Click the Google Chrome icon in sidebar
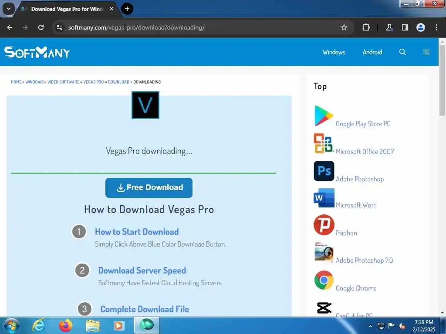 pos(324,280)
